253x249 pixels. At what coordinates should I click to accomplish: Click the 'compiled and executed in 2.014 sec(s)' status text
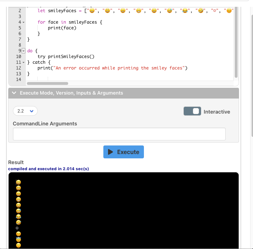[48, 169]
